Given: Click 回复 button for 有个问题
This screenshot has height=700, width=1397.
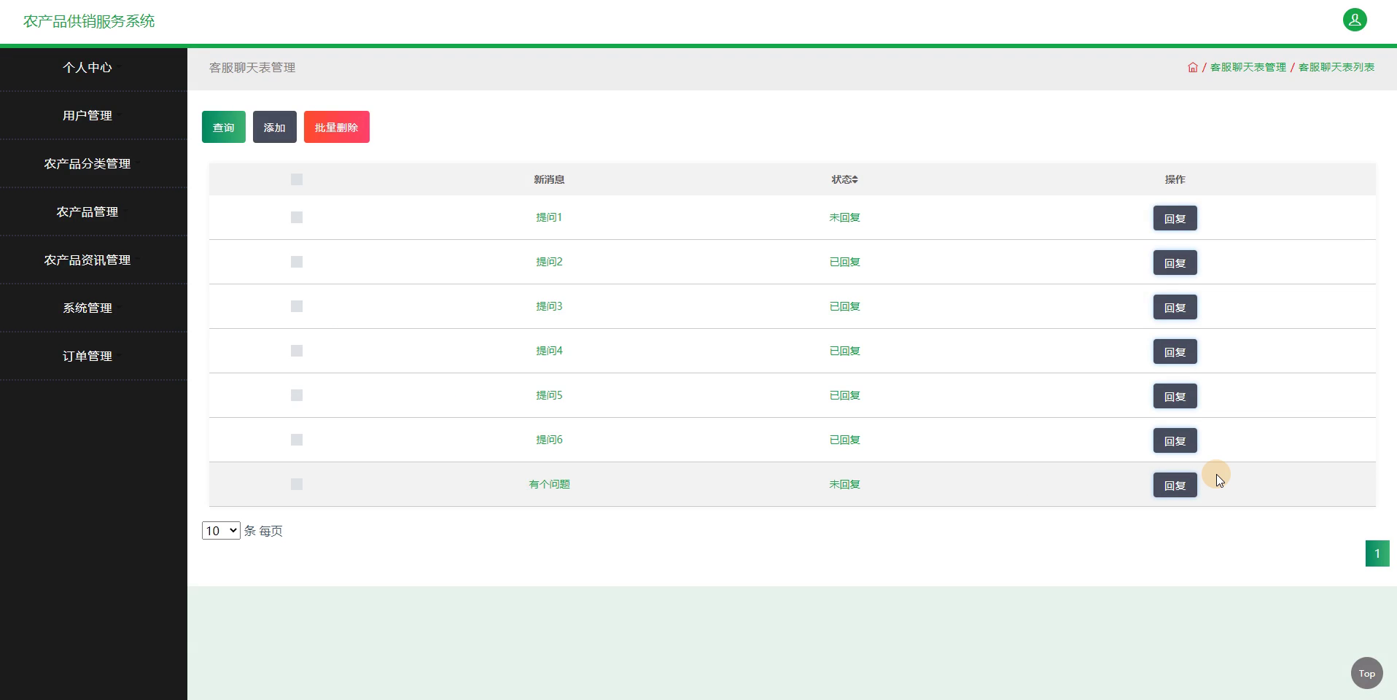Looking at the screenshot, I should pos(1175,485).
